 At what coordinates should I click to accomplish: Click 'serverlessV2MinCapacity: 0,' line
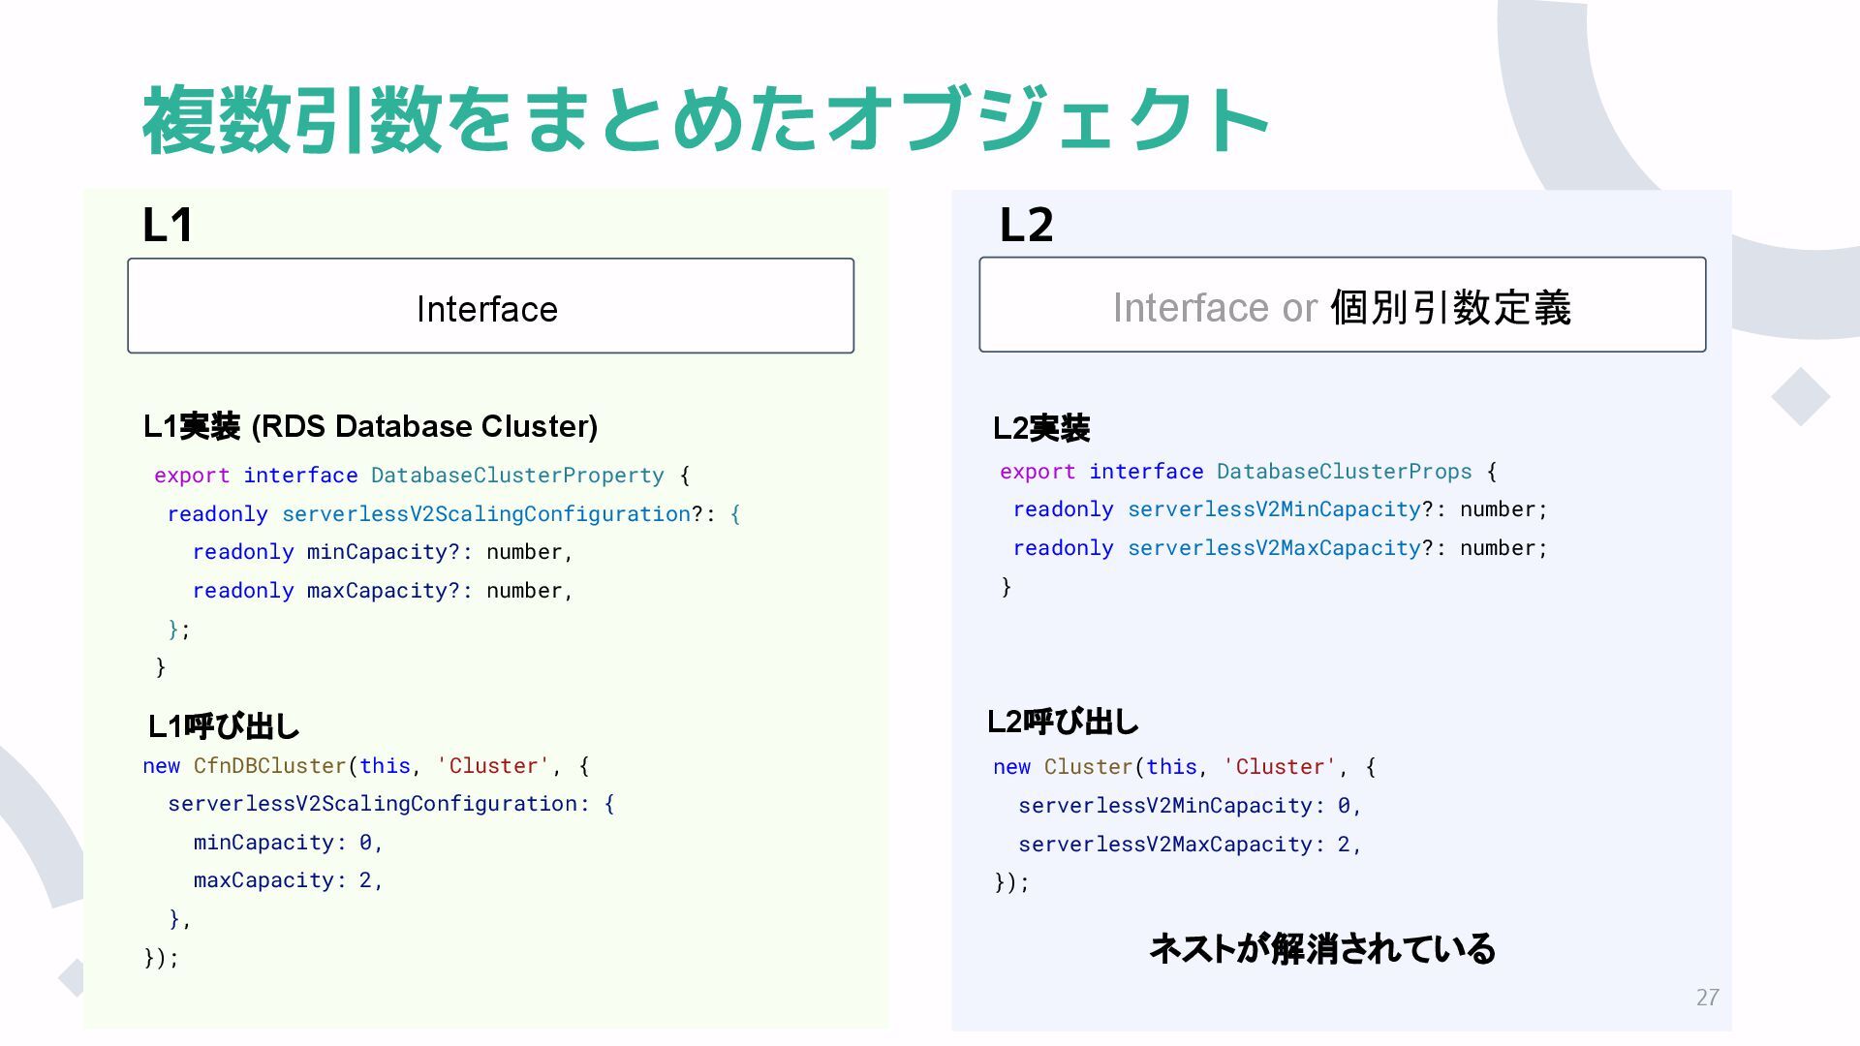point(1190,806)
